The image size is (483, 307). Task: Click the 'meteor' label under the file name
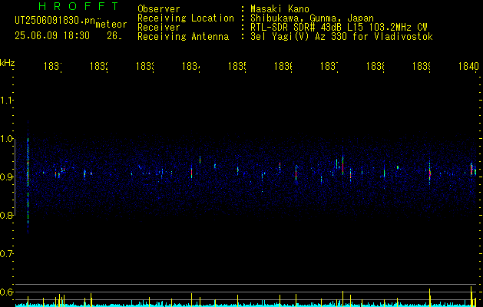click(111, 25)
